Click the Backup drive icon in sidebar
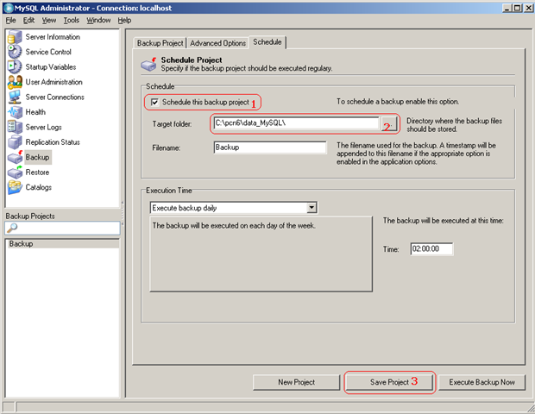Image resolution: width=535 pixels, height=414 pixels. tap(15, 157)
